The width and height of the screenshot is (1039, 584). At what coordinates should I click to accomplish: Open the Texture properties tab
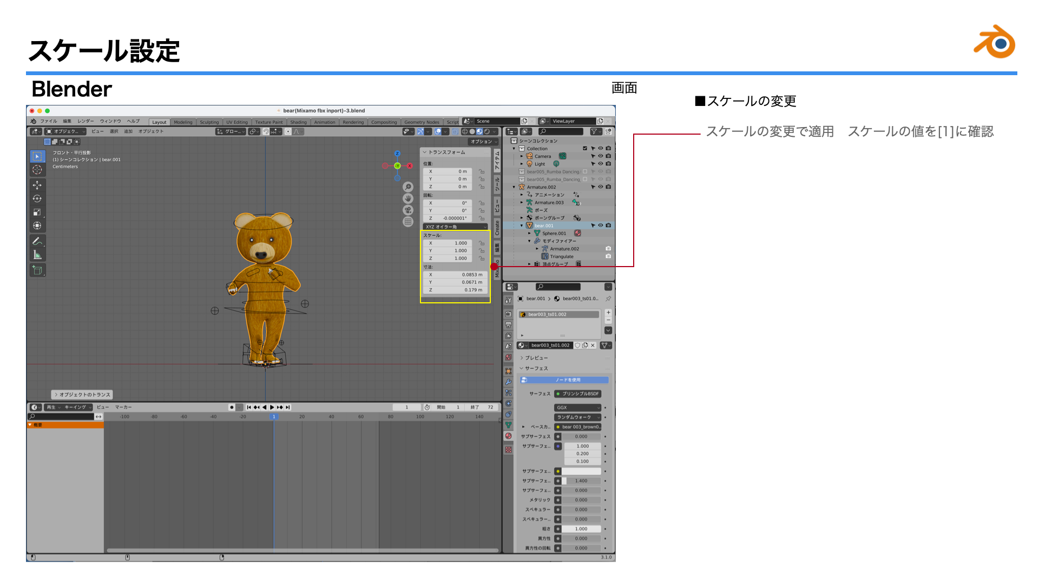tap(508, 449)
